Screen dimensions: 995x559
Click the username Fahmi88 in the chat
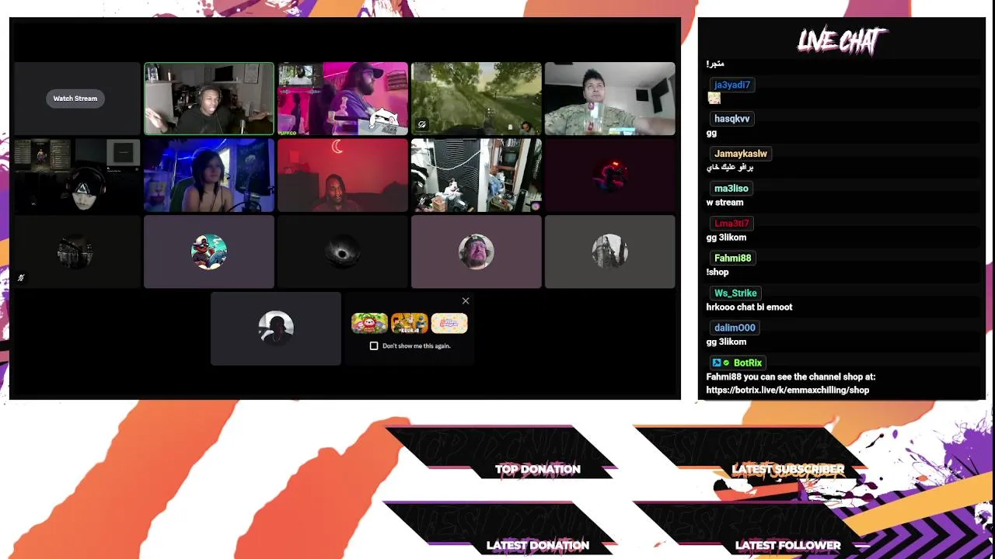click(733, 258)
